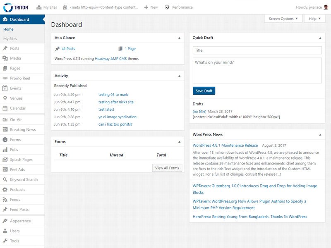Open the Breaking News menu item

pyautogui.click(x=22, y=130)
